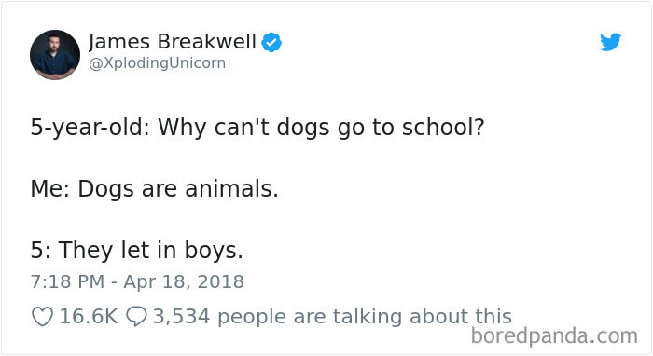Open "3,534 people are talking about this"
The height and width of the screenshot is (356, 653).
pos(332,317)
